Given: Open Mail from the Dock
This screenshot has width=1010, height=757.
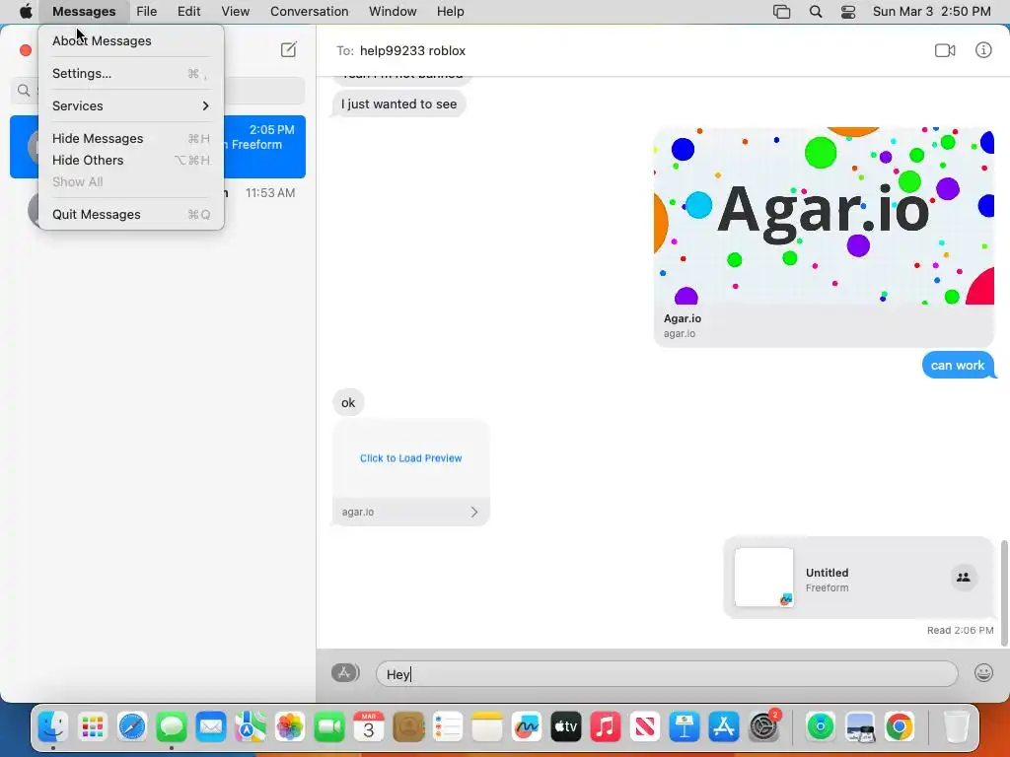Looking at the screenshot, I should coord(211,727).
